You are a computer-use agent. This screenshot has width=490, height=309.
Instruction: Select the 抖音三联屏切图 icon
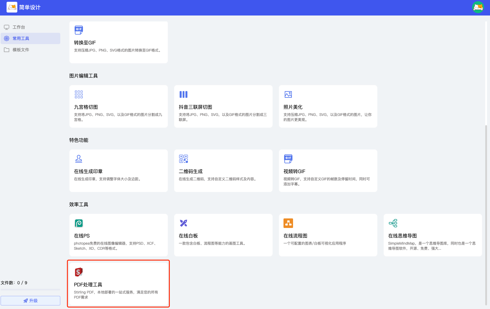[184, 94]
